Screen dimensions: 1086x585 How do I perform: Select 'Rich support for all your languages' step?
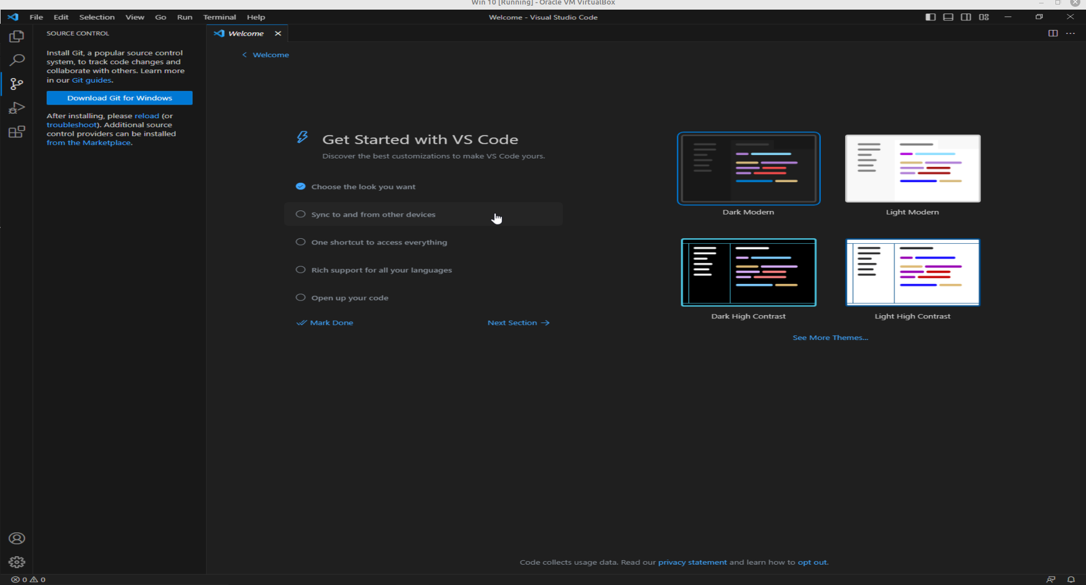(423, 270)
